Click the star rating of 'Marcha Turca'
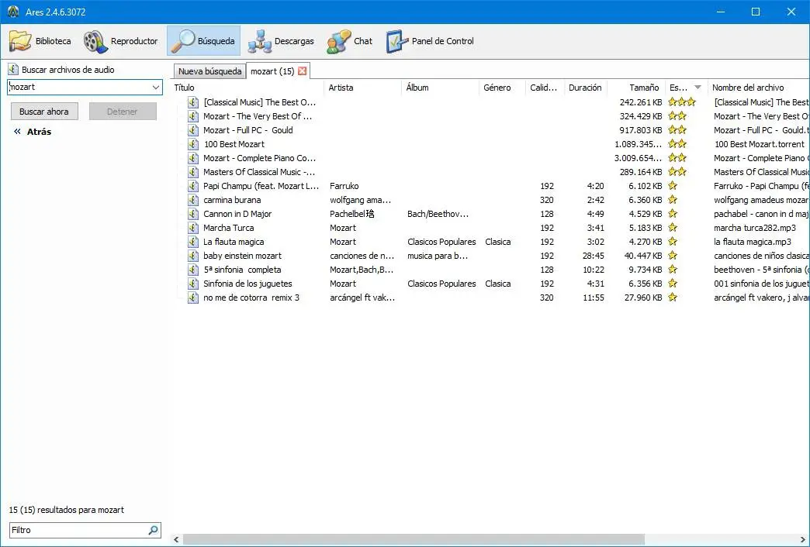The height and width of the screenshot is (547, 810). click(x=673, y=228)
